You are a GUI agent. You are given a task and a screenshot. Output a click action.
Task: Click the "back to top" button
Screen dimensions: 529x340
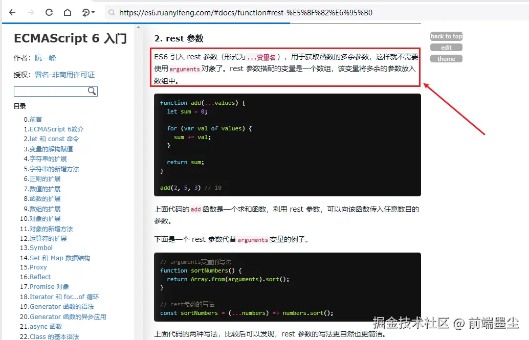446,36
